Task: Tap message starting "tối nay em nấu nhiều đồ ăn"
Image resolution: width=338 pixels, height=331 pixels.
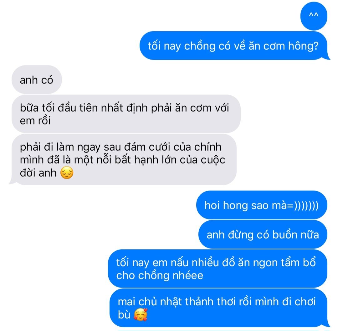Action: pos(218,268)
